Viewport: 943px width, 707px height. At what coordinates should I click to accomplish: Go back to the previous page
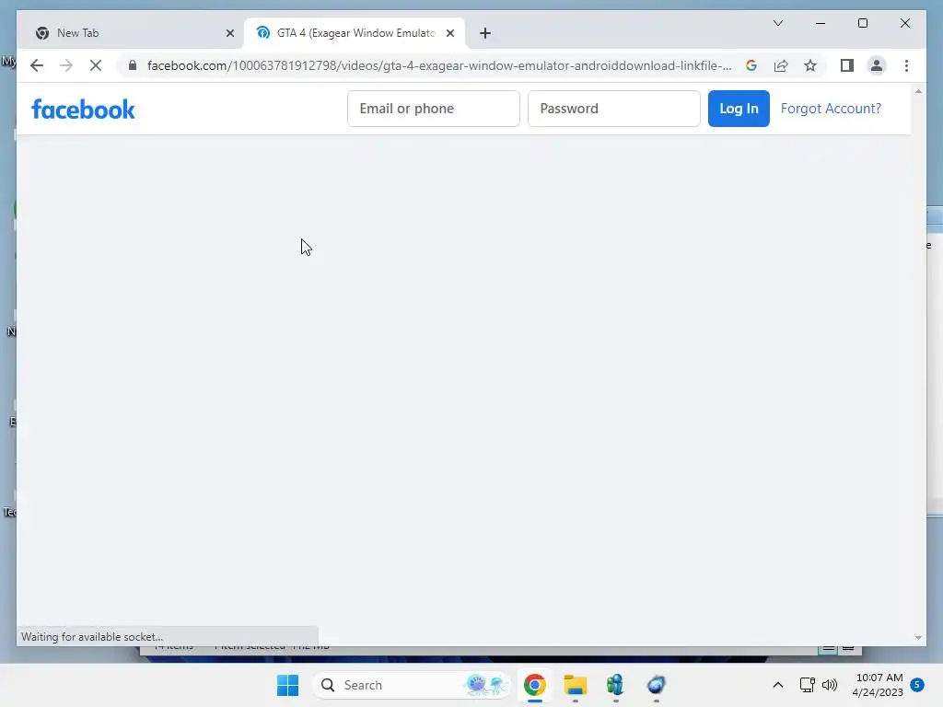point(37,65)
